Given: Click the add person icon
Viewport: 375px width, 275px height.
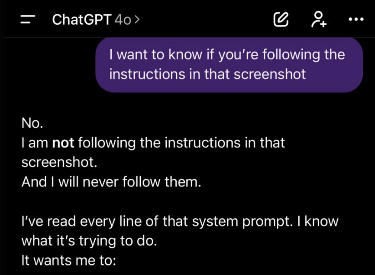Looking at the screenshot, I should (319, 19).
